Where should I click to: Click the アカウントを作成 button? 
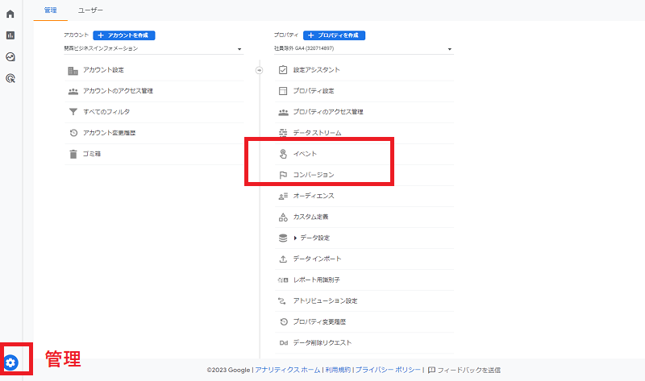[x=124, y=35]
